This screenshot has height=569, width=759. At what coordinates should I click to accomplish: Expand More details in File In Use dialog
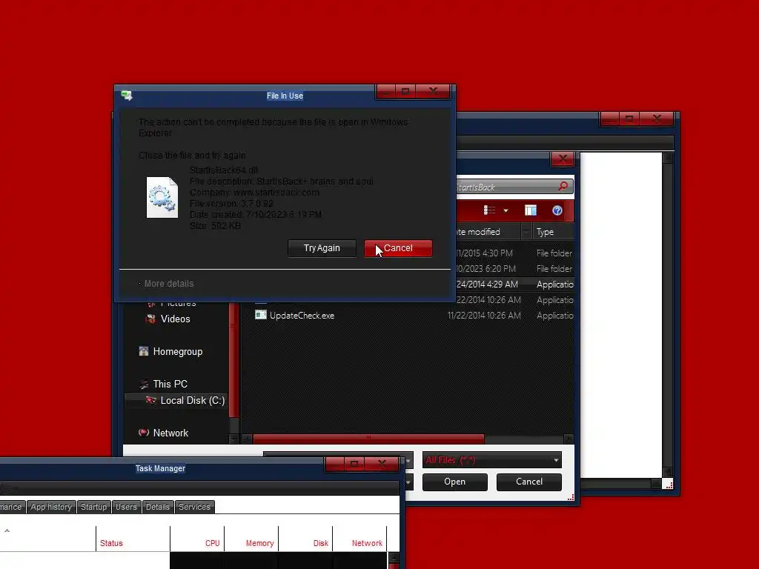168,284
